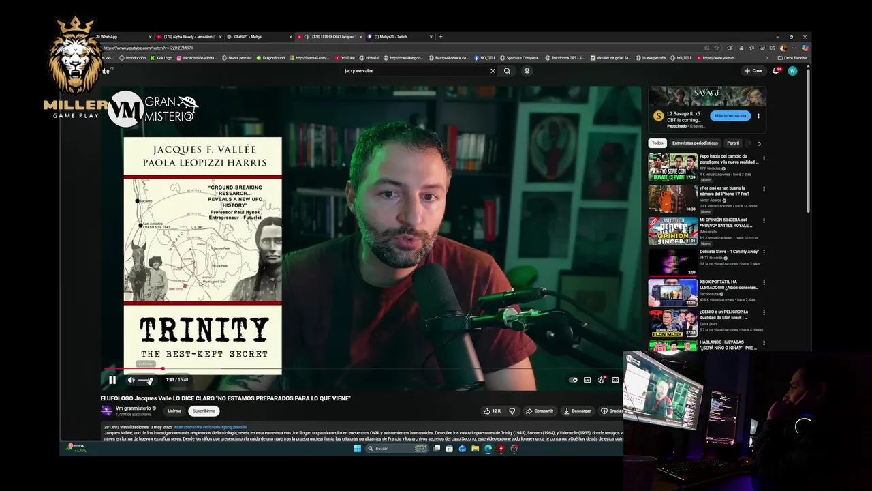Viewport: 872px width, 491px height.
Task: Open the Vm granmisterio channel name link
Action: pos(133,408)
